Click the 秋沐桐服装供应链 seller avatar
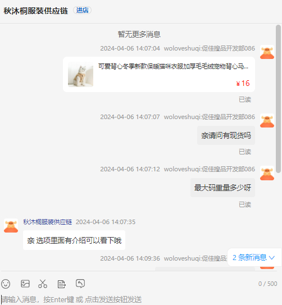The width and height of the screenshot is (282, 305). (x=11, y=226)
